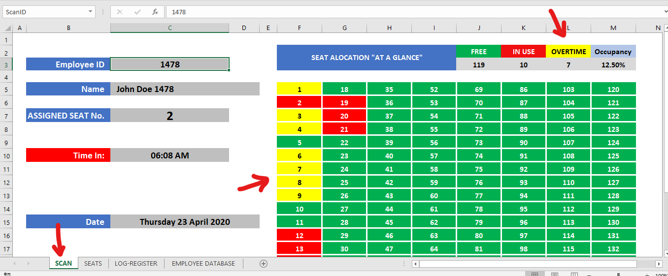Click horizontal scrollbar right arrow

click(659, 264)
